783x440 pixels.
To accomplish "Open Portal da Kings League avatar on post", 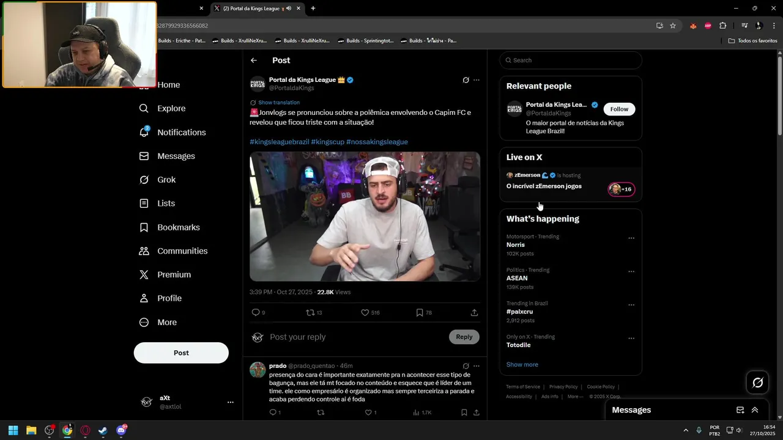I will (x=258, y=84).
